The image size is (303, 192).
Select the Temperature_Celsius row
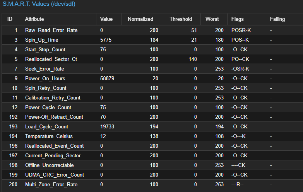(152, 136)
